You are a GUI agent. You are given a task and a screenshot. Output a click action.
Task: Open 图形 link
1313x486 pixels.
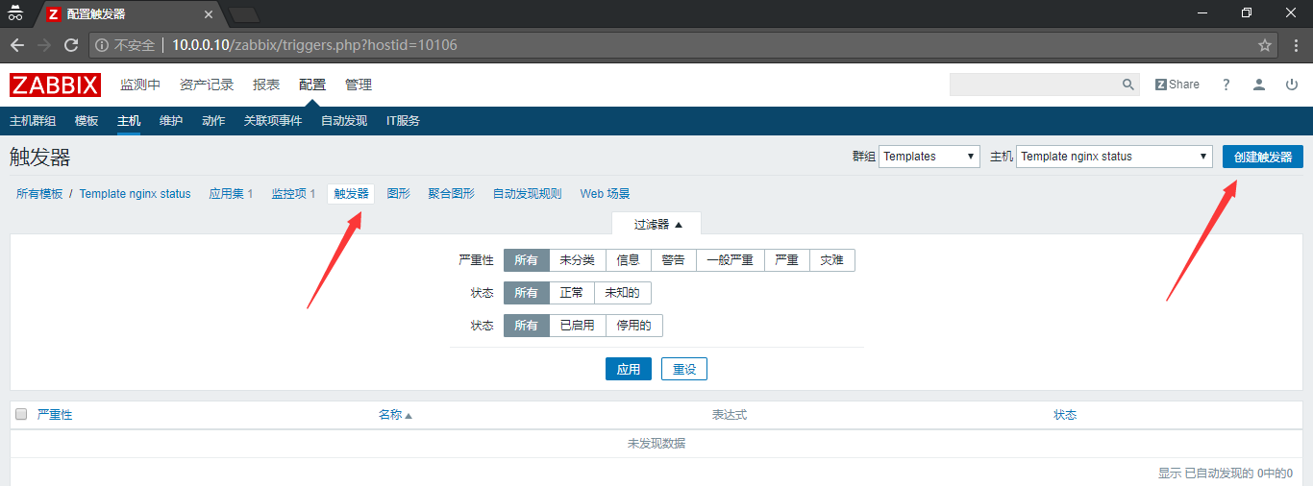pyautogui.click(x=399, y=194)
